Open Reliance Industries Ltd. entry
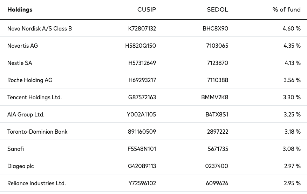 click(36, 183)
